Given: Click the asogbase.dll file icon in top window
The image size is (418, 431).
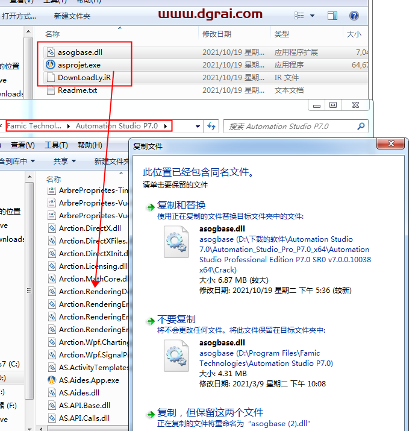Looking at the screenshot, I should point(51,52).
